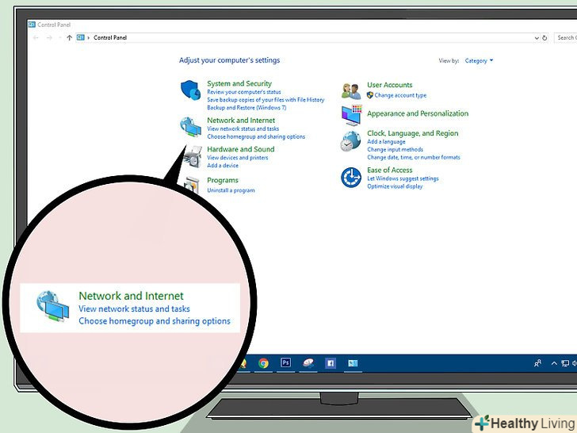Click the network icon in the system tray
Image resolution: width=577 pixels, height=433 pixels.
pyautogui.click(x=565, y=363)
